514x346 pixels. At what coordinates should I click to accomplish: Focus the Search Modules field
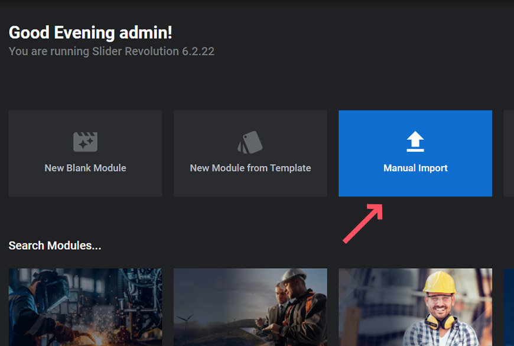tap(55, 246)
